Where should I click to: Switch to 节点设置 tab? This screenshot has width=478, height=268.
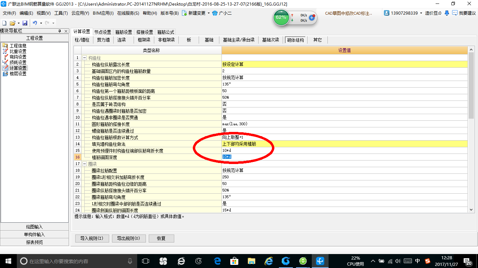(x=103, y=32)
